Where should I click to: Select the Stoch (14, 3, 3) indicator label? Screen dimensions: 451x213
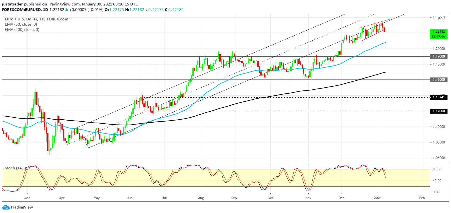point(18,168)
